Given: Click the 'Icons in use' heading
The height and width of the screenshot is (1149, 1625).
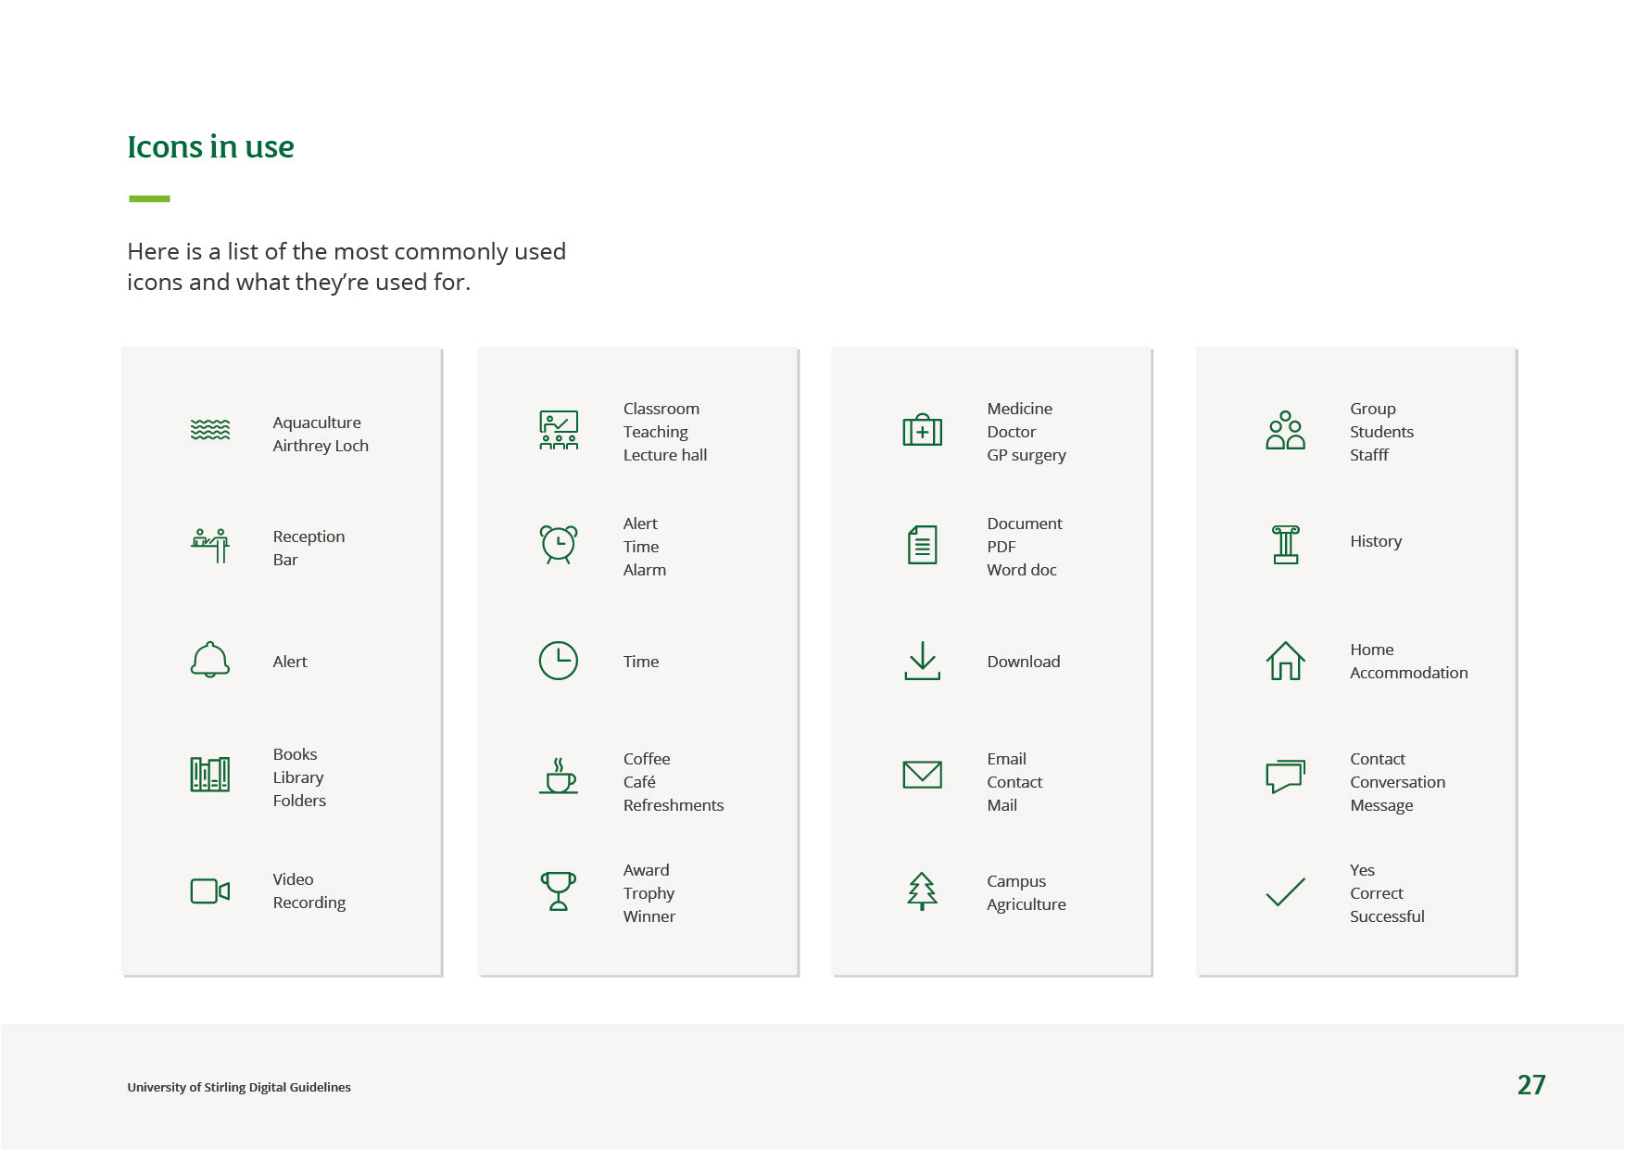Looking at the screenshot, I should (210, 146).
